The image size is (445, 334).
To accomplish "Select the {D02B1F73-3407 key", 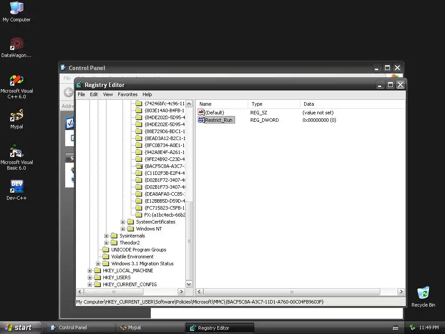I will coord(165,187).
